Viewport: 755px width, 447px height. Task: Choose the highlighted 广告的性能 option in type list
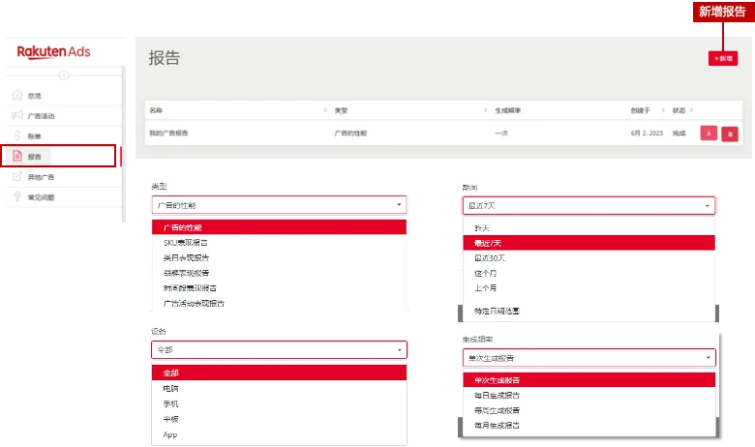click(279, 227)
